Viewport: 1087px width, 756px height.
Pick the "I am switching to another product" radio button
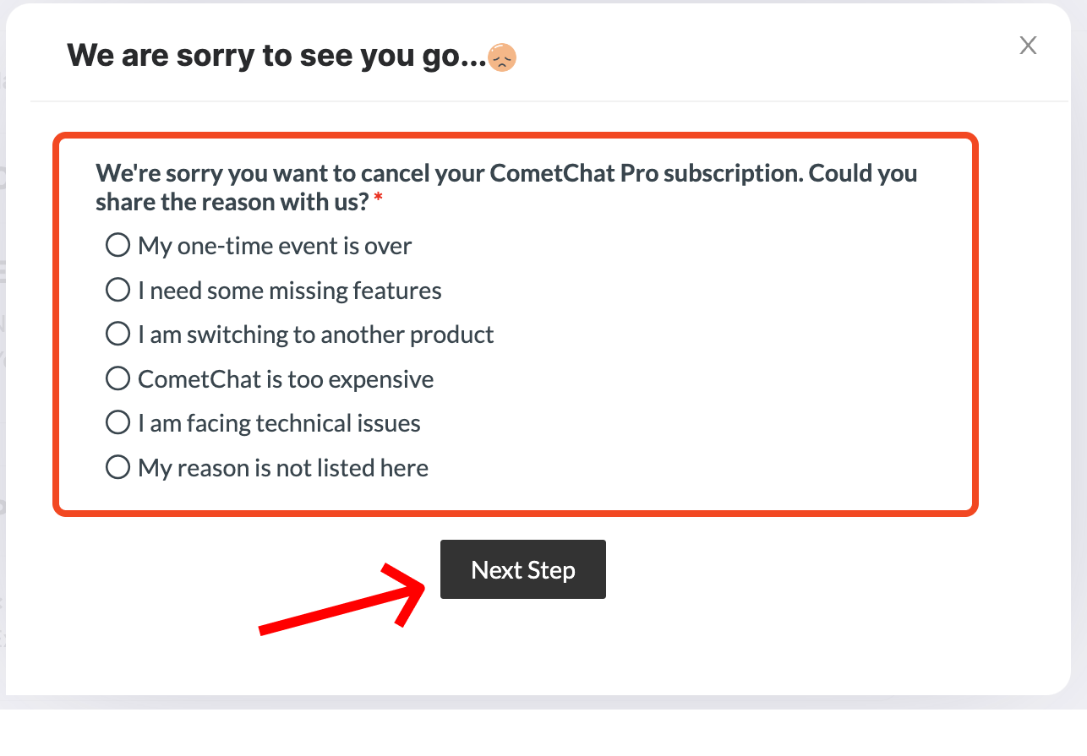[x=117, y=334]
